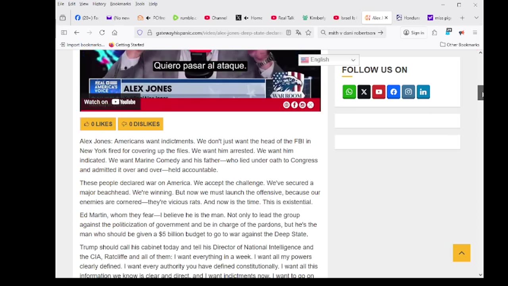Open the Firefox hamburger menu
This screenshot has width=508, height=286.
click(475, 33)
